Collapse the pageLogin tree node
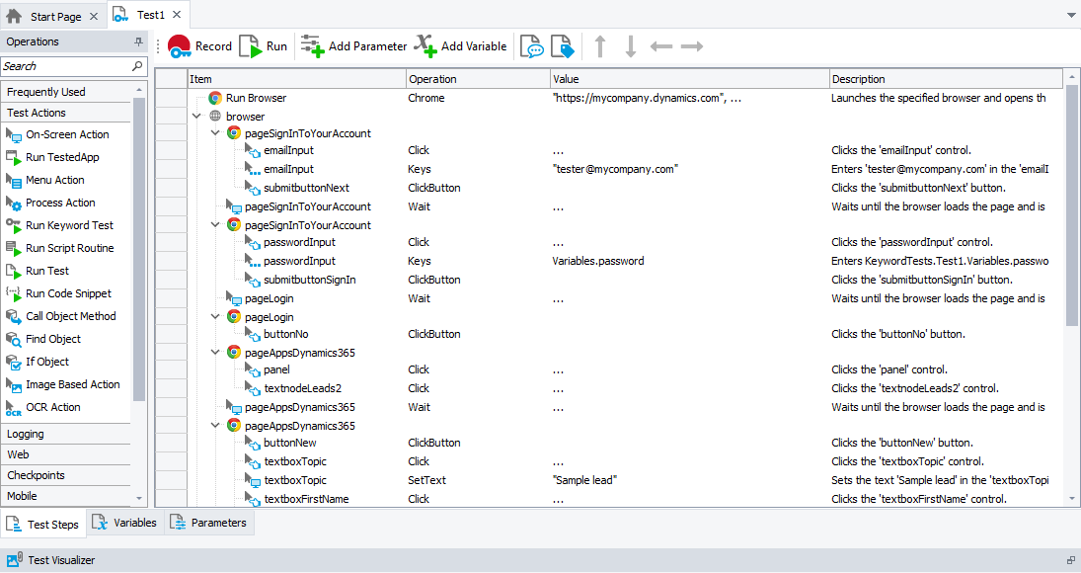Screen dimensions: 1081x573 click(x=215, y=315)
